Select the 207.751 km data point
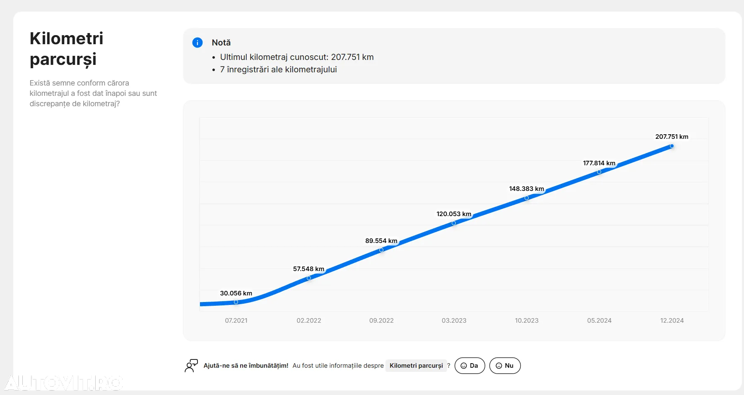The height and width of the screenshot is (395, 744). [x=672, y=146]
